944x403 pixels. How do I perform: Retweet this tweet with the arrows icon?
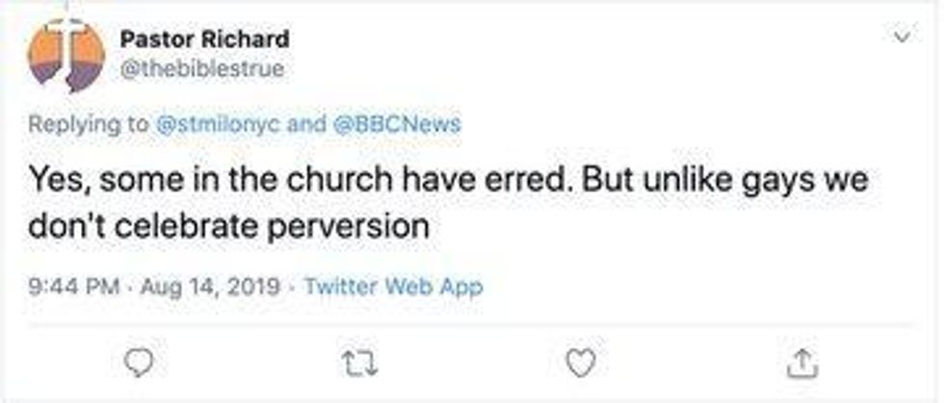[x=359, y=361]
